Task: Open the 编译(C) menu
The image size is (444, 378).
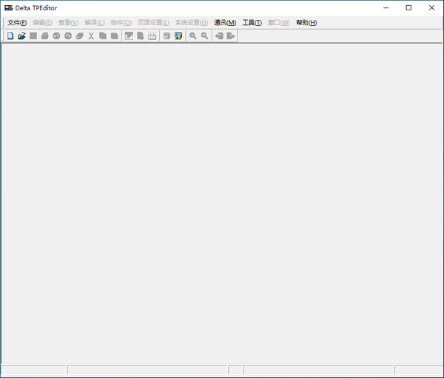Action: (95, 23)
